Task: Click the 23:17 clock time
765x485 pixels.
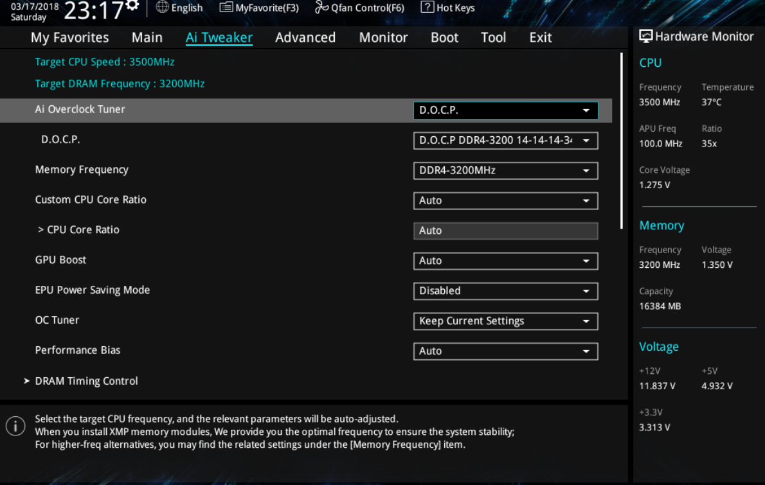Action: point(94,11)
